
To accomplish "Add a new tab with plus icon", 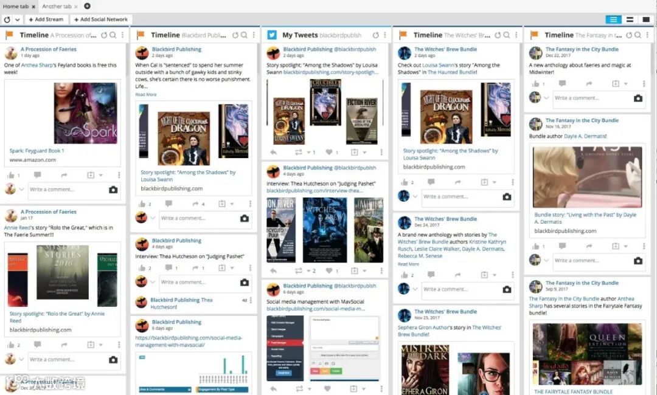I will pos(87,6).
